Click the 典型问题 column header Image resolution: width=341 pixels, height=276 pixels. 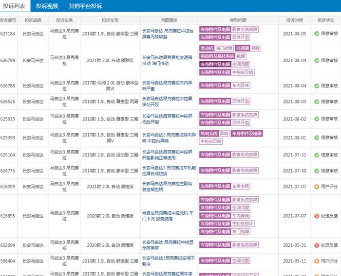point(238,20)
